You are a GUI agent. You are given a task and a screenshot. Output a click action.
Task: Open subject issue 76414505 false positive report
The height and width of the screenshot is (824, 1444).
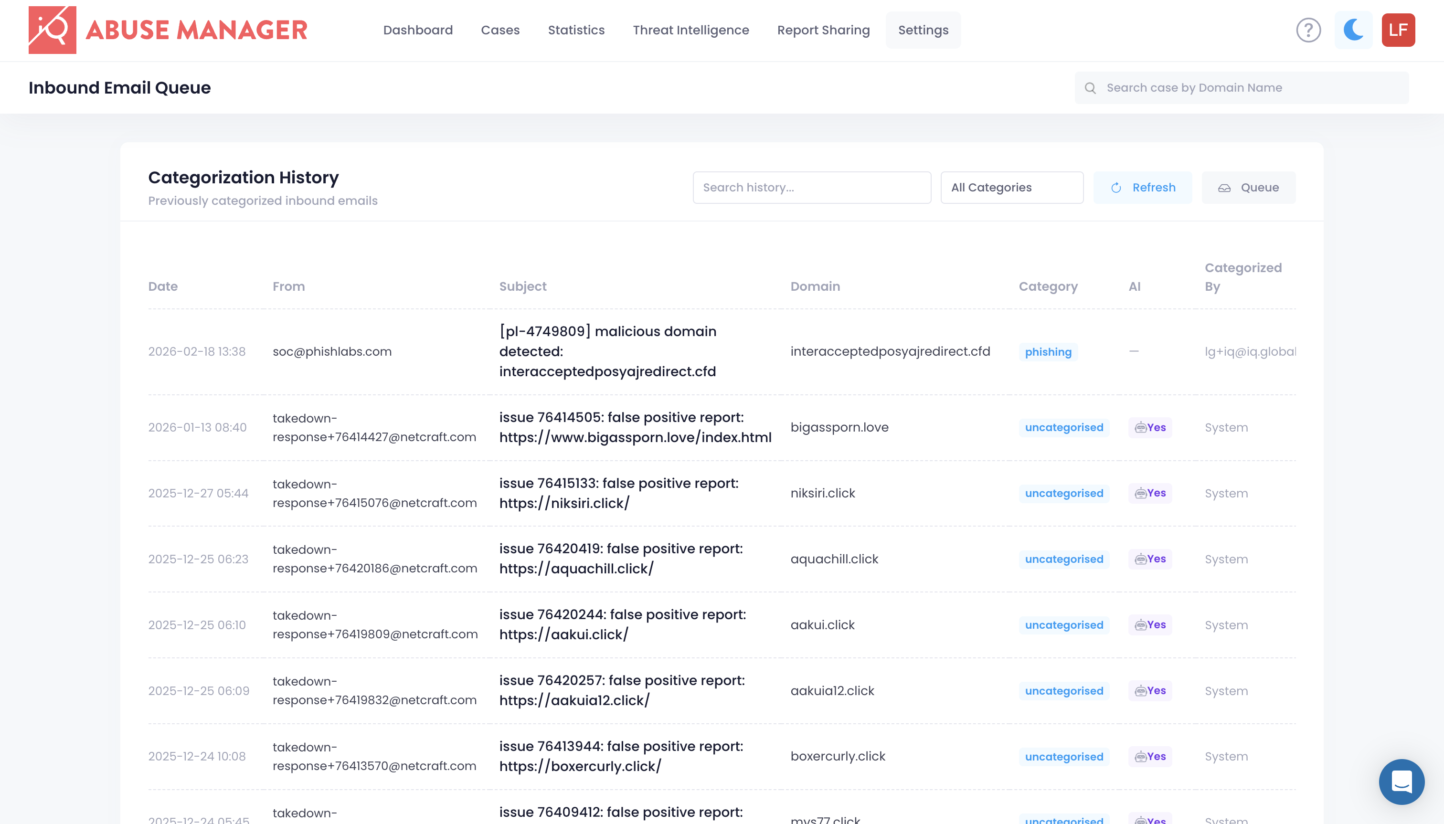pos(635,427)
